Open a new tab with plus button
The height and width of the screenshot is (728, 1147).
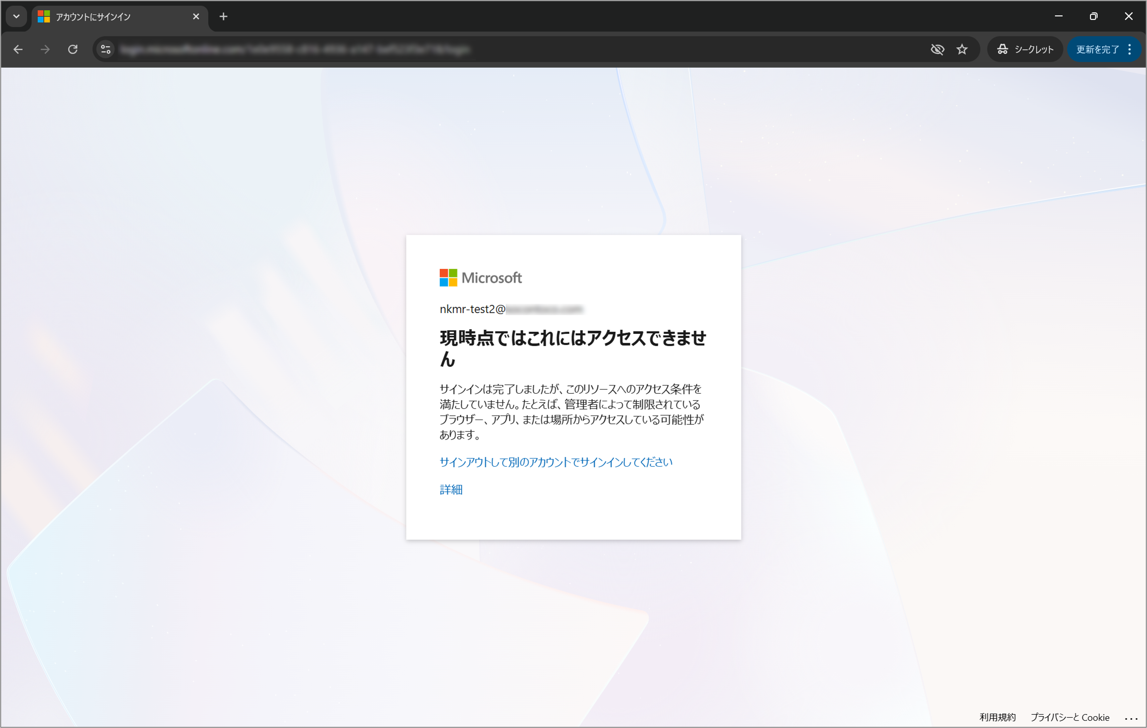coord(223,17)
